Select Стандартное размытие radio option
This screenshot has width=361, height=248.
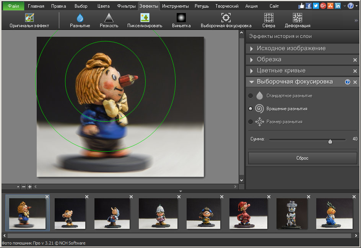(x=250, y=96)
